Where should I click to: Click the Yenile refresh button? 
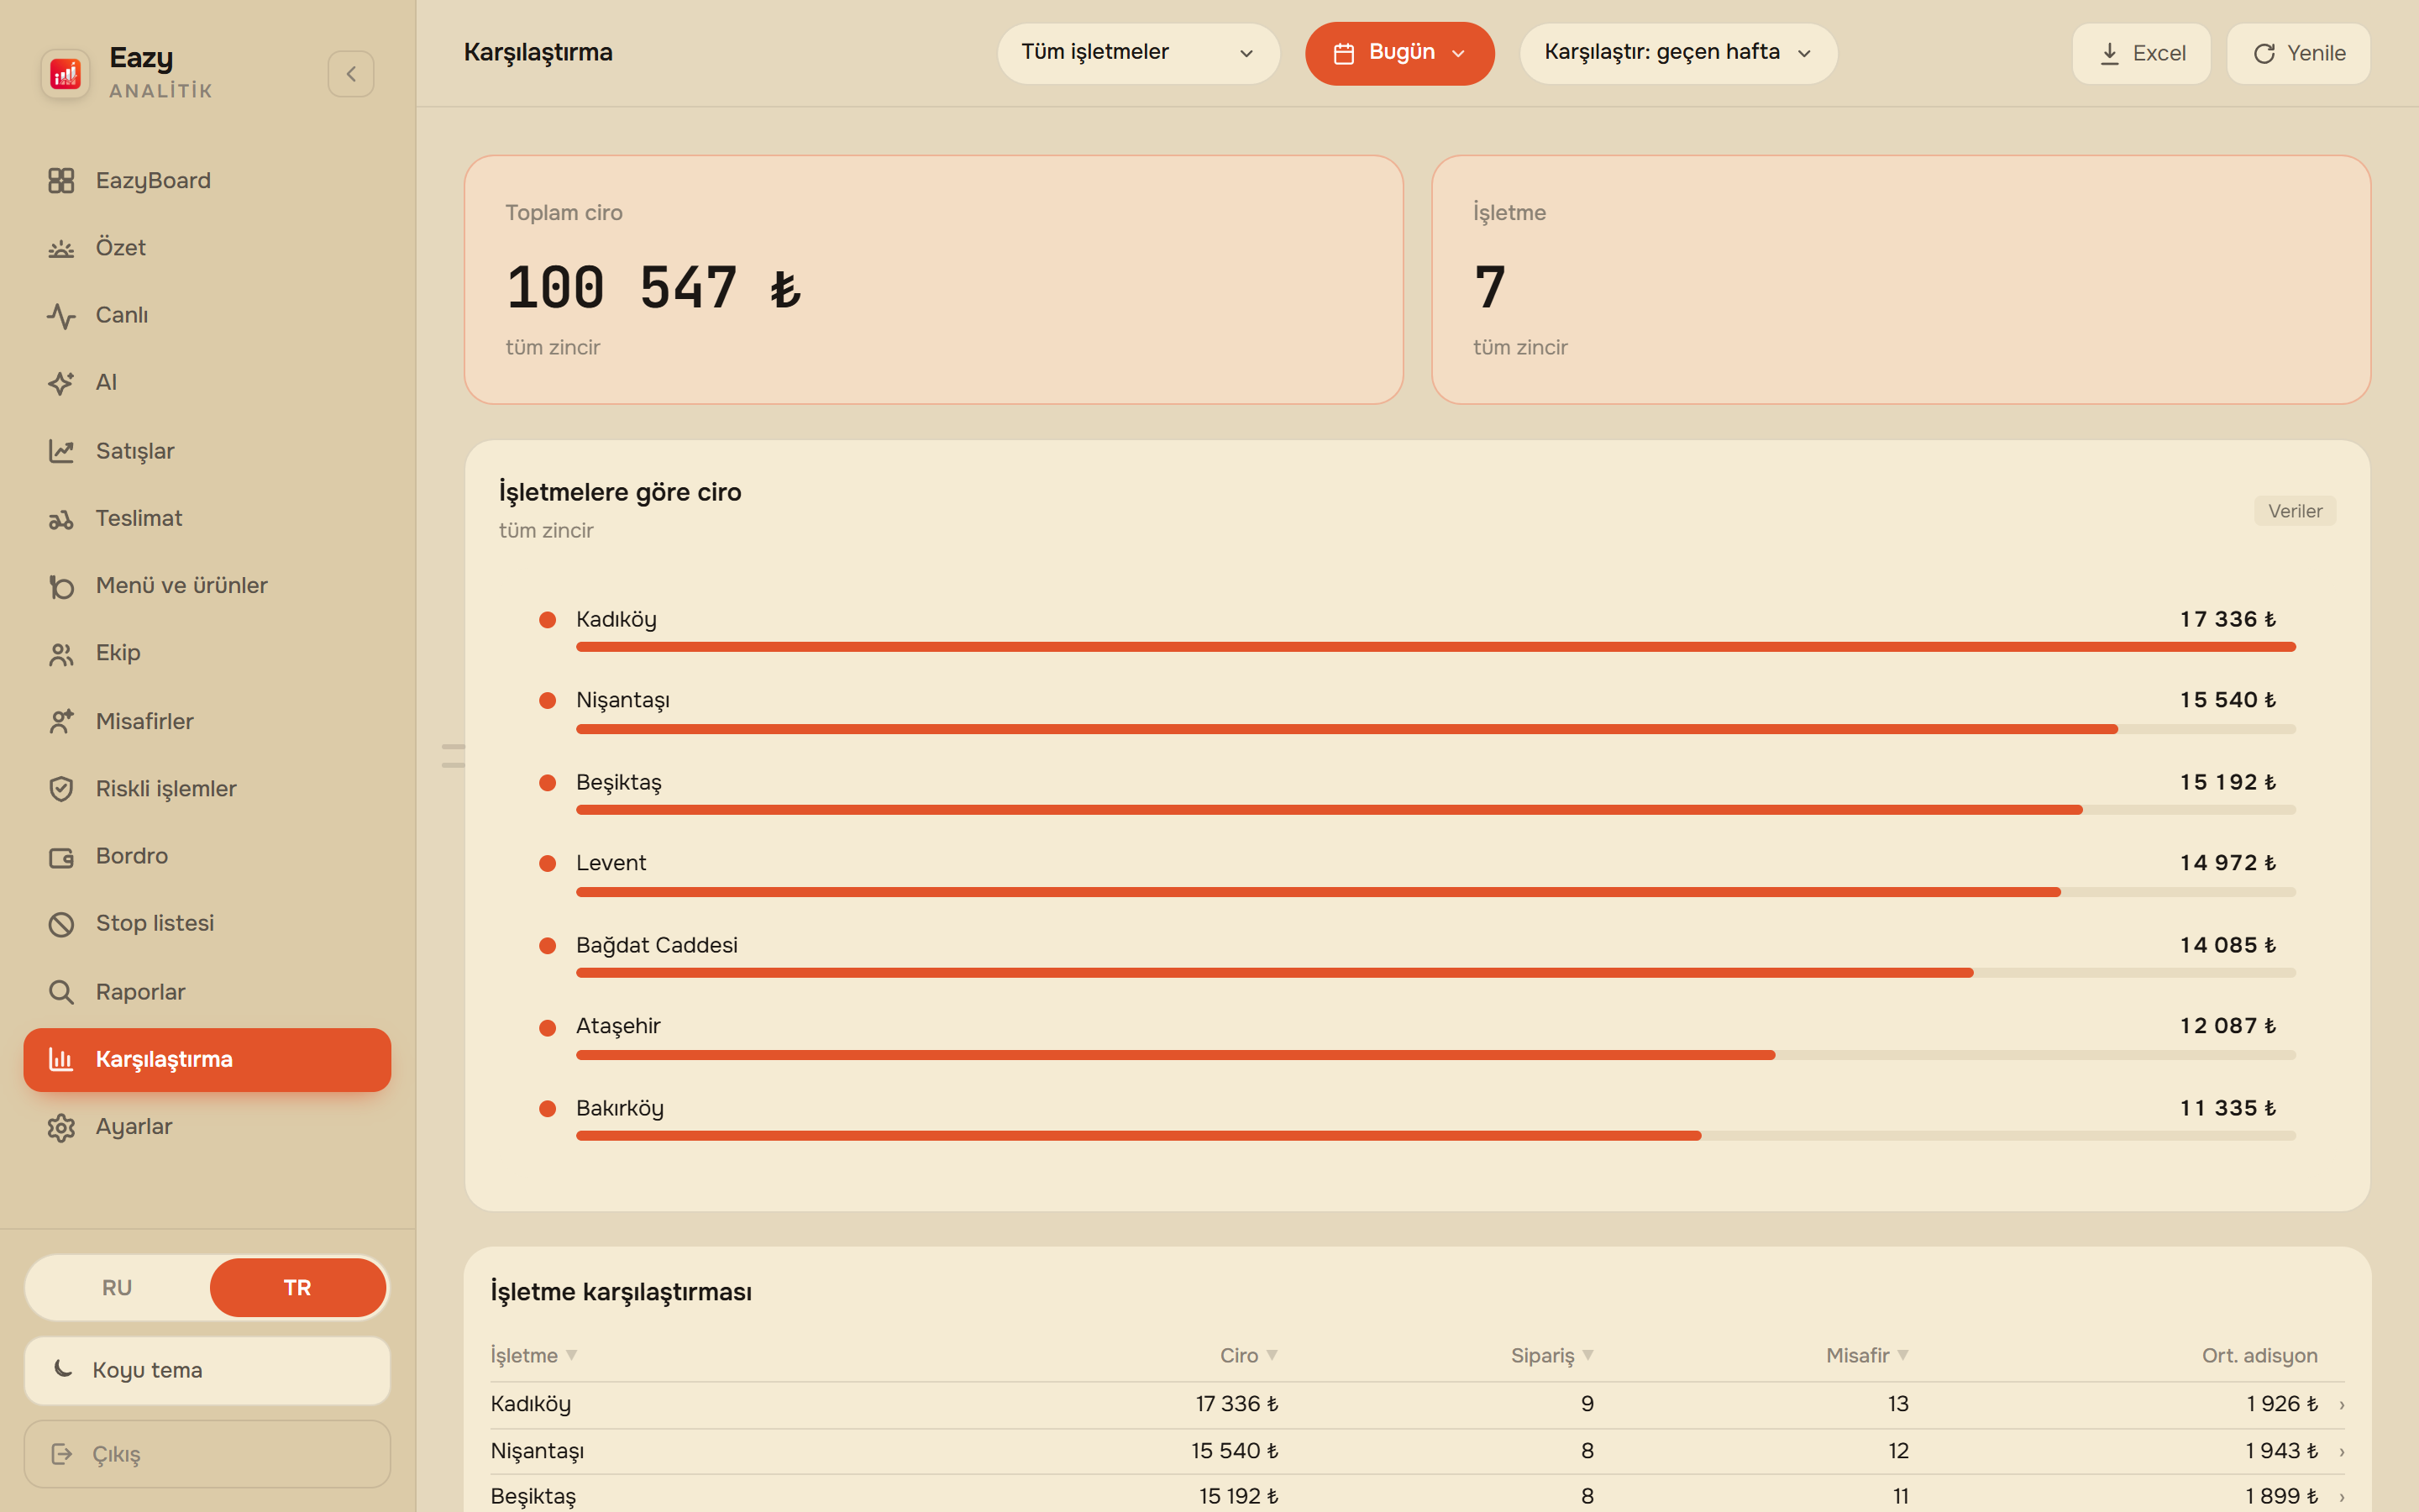[2298, 53]
